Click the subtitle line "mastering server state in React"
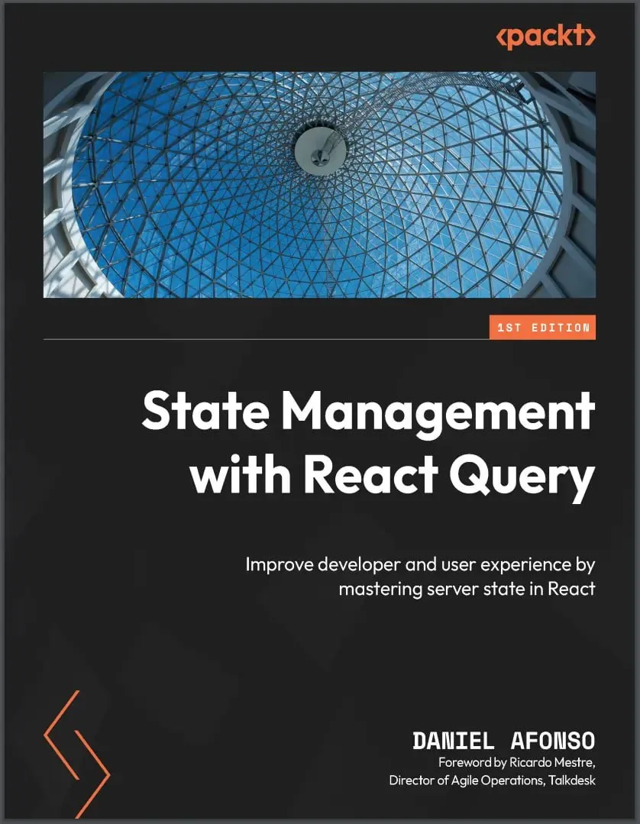This screenshot has width=640, height=824. click(467, 589)
